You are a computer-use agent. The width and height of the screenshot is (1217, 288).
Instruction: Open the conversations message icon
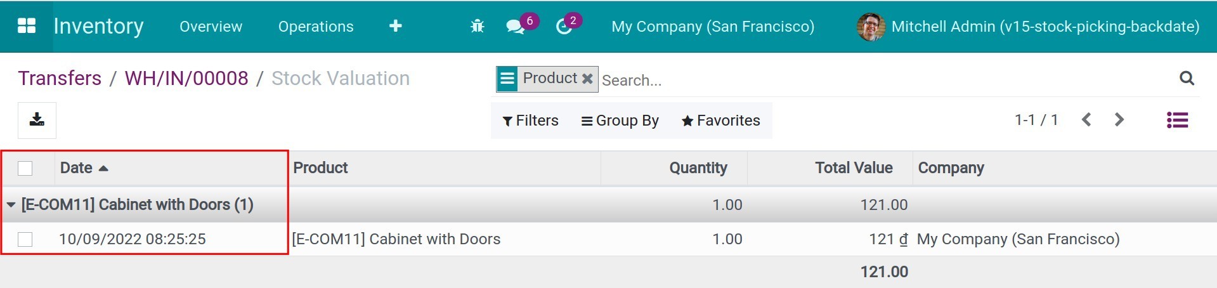point(514,27)
